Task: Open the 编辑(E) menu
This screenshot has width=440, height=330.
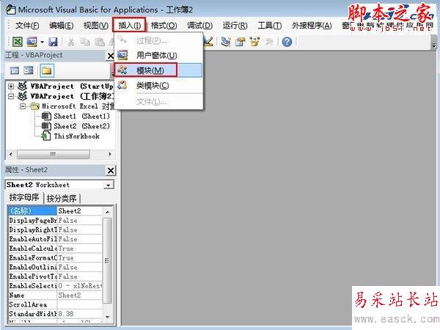Action: coord(61,26)
